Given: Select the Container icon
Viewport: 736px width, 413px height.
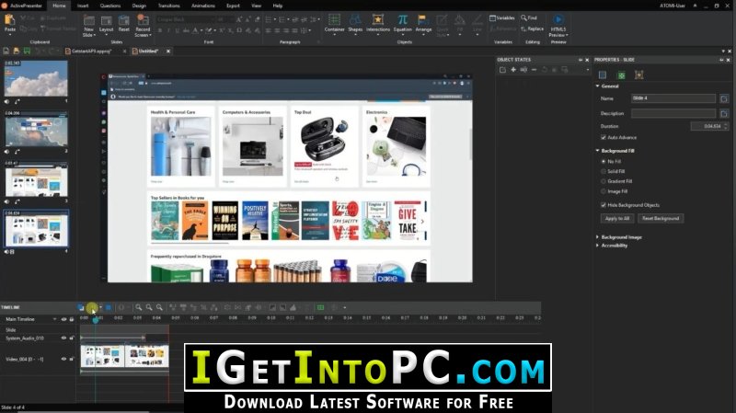Looking at the screenshot, I should pyautogui.click(x=334, y=19).
